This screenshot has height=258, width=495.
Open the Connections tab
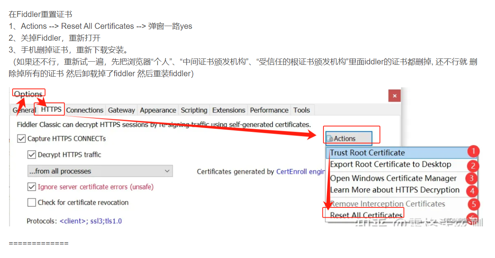[x=85, y=110]
